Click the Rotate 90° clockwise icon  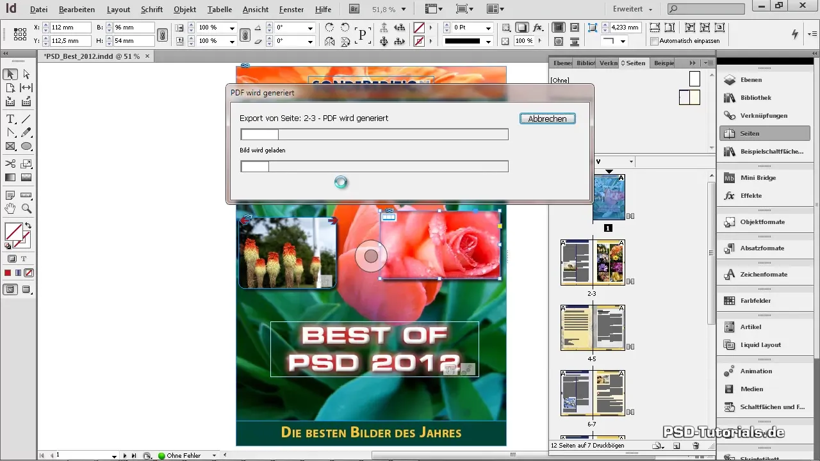[x=330, y=28]
